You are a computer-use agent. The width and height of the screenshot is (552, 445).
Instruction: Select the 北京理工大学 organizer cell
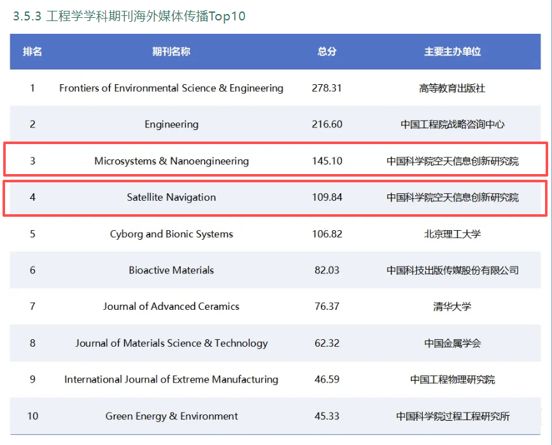click(x=452, y=234)
